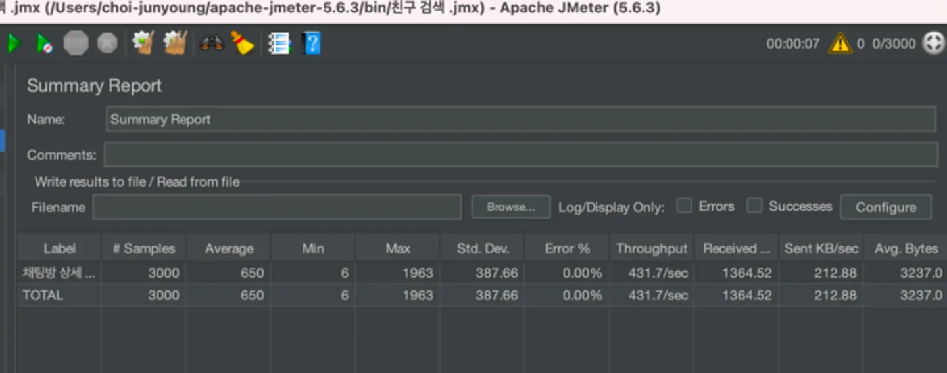The width and height of the screenshot is (947, 373).
Task: Sort by the Std. Dev. column header
Action: pos(482,249)
